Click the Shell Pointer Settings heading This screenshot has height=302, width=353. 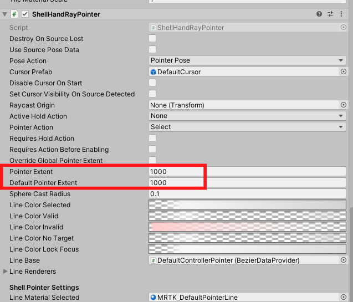pyautogui.click(x=44, y=288)
